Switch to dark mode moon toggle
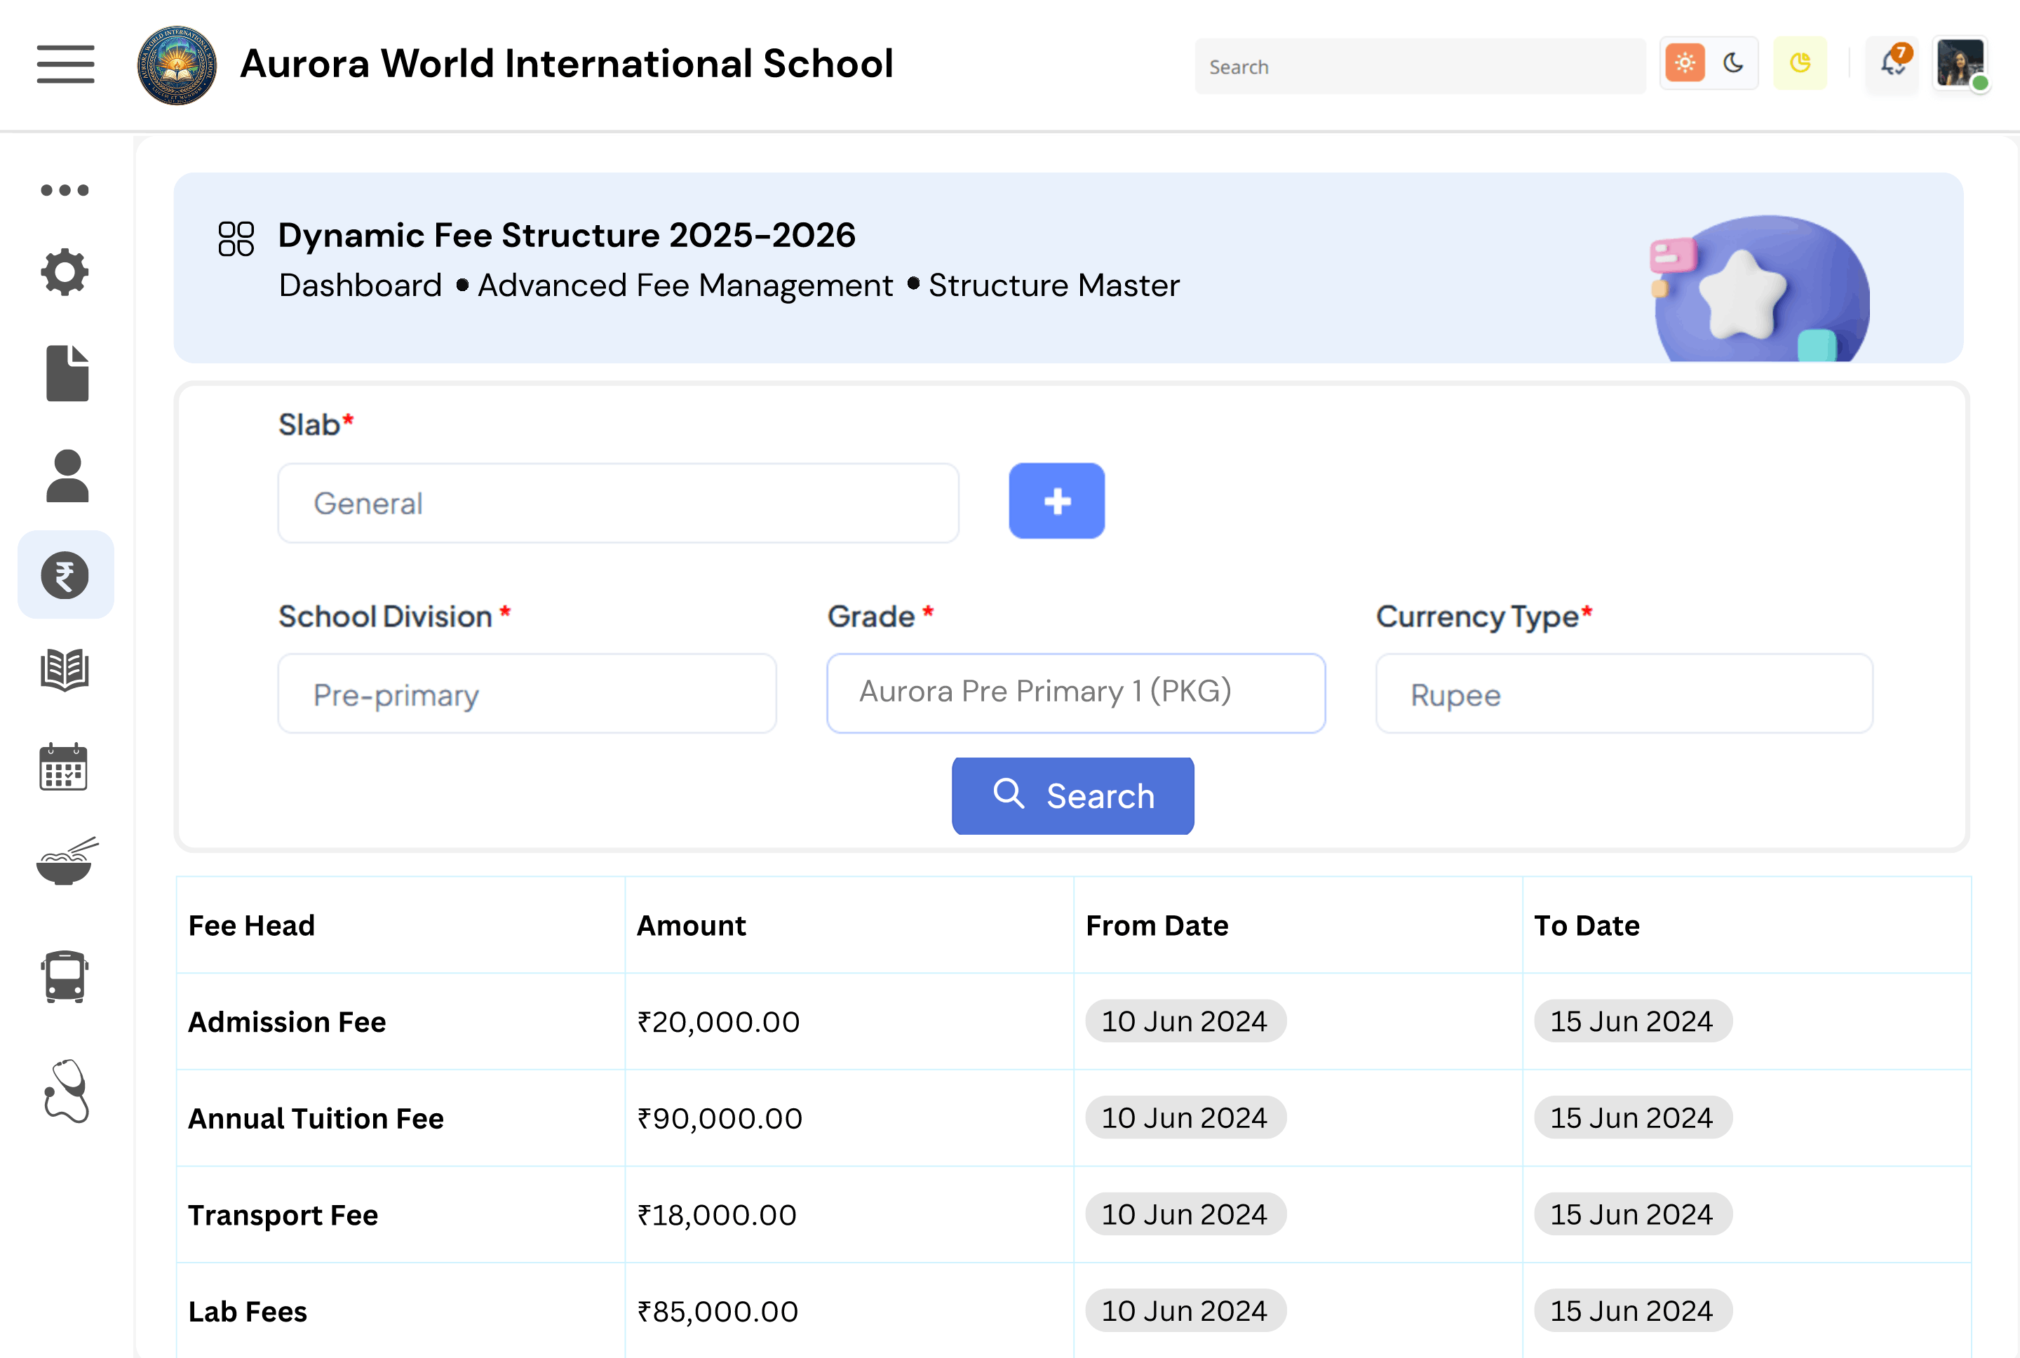Screen dimensions: 2020x1358 click(x=1733, y=63)
